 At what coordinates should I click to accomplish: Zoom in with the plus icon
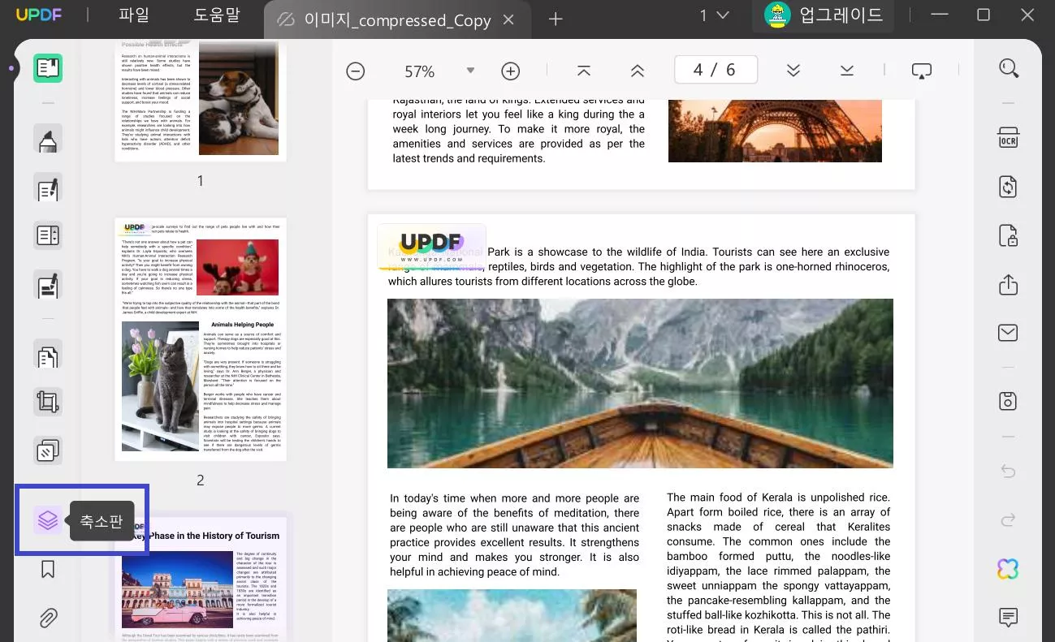(510, 71)
